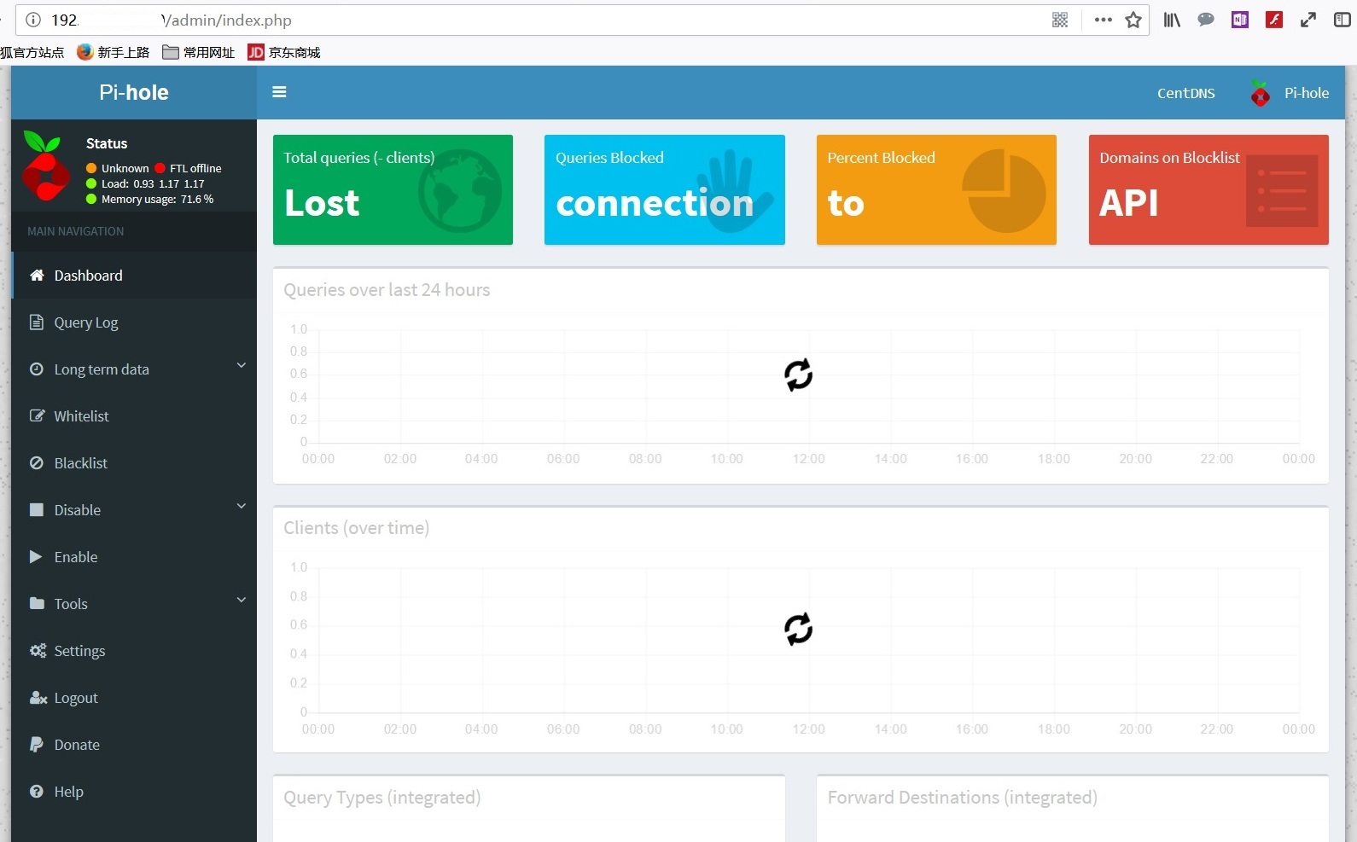Click refresh spinner in Clients over time chart
The height and width of the screenshot is (842, 1357).
(x=798, y=630)
